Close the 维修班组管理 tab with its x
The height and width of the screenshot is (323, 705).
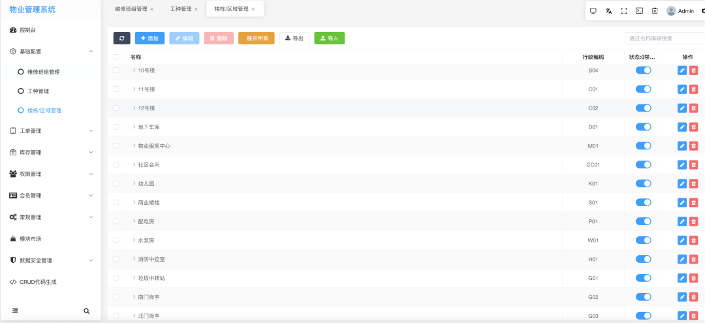click(151, 9)
